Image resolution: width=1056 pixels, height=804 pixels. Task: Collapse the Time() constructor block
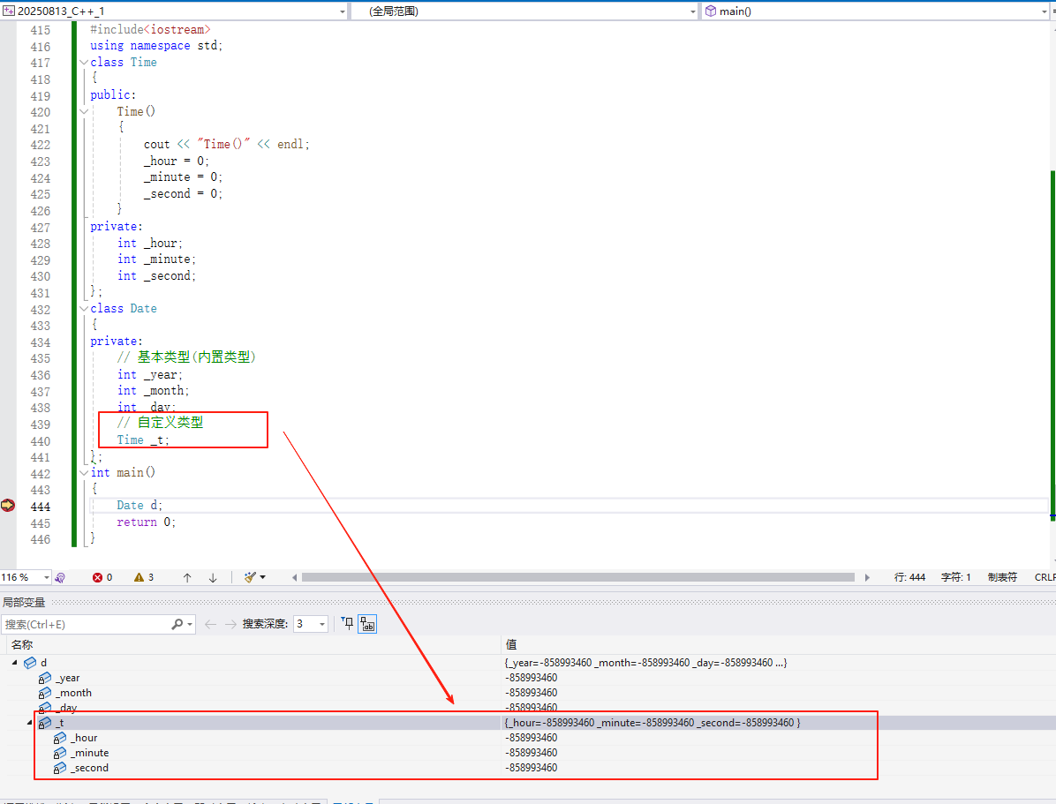(x=84, y=111)
